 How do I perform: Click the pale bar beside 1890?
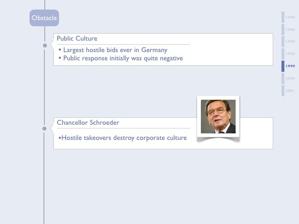[x=283, y=18]
